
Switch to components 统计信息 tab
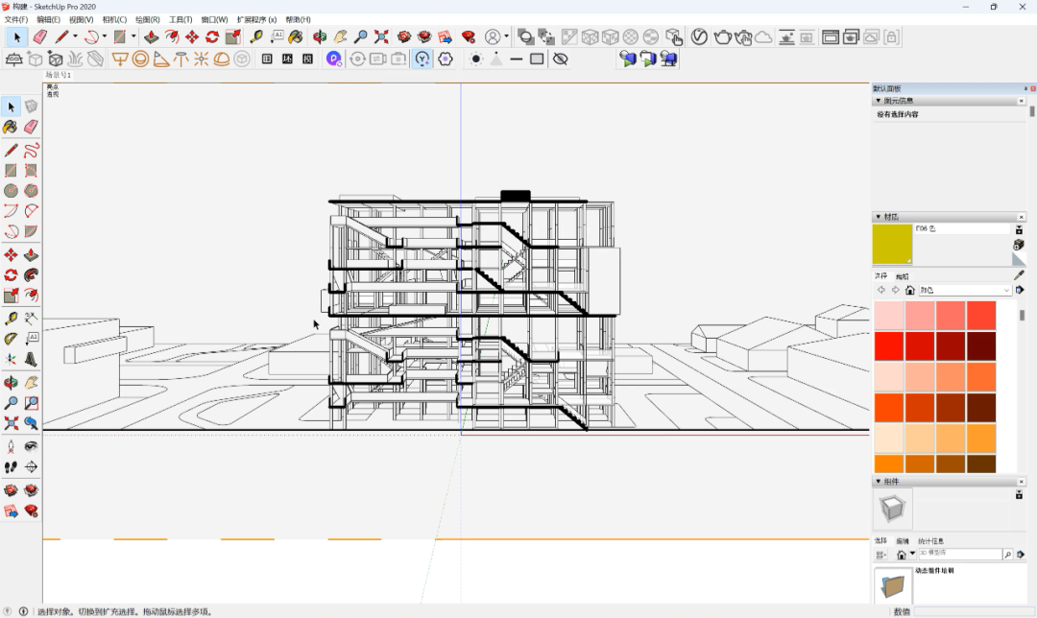coord(930,540)
